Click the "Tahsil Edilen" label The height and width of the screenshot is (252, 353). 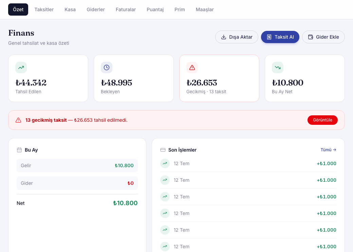29,92
